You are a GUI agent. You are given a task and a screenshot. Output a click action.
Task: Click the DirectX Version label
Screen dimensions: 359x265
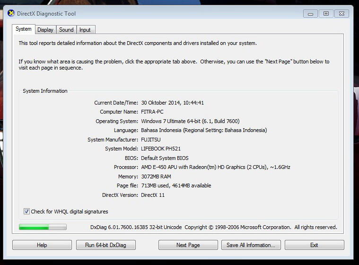click(x=120, y=195)
